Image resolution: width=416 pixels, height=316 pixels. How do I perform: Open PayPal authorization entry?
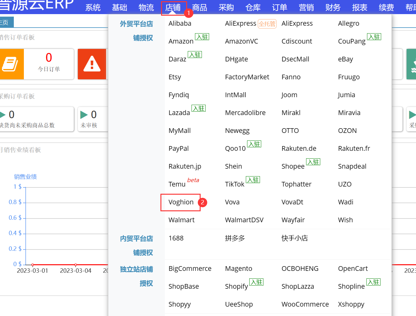click(179, 149)
